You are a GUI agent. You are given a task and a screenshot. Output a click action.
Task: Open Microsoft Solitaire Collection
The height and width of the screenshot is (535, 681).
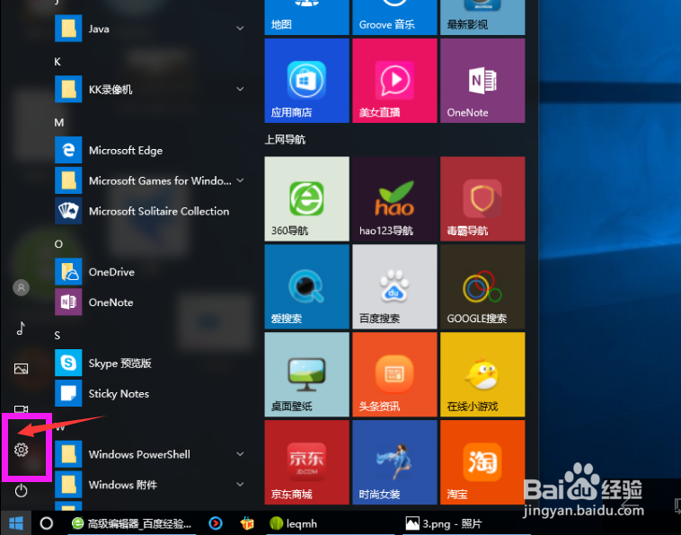click(x=150, y=211)
